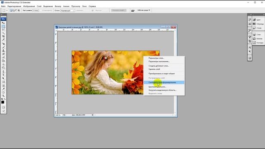
Task: Open the Paragraph panel icon
Action: 250,52
